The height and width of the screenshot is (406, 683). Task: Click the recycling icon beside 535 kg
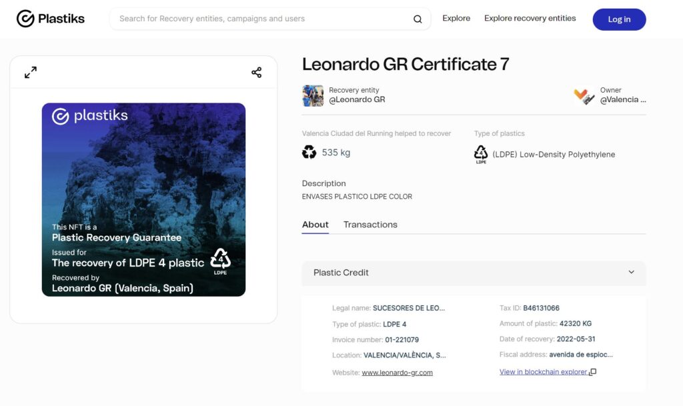point(309,152)
